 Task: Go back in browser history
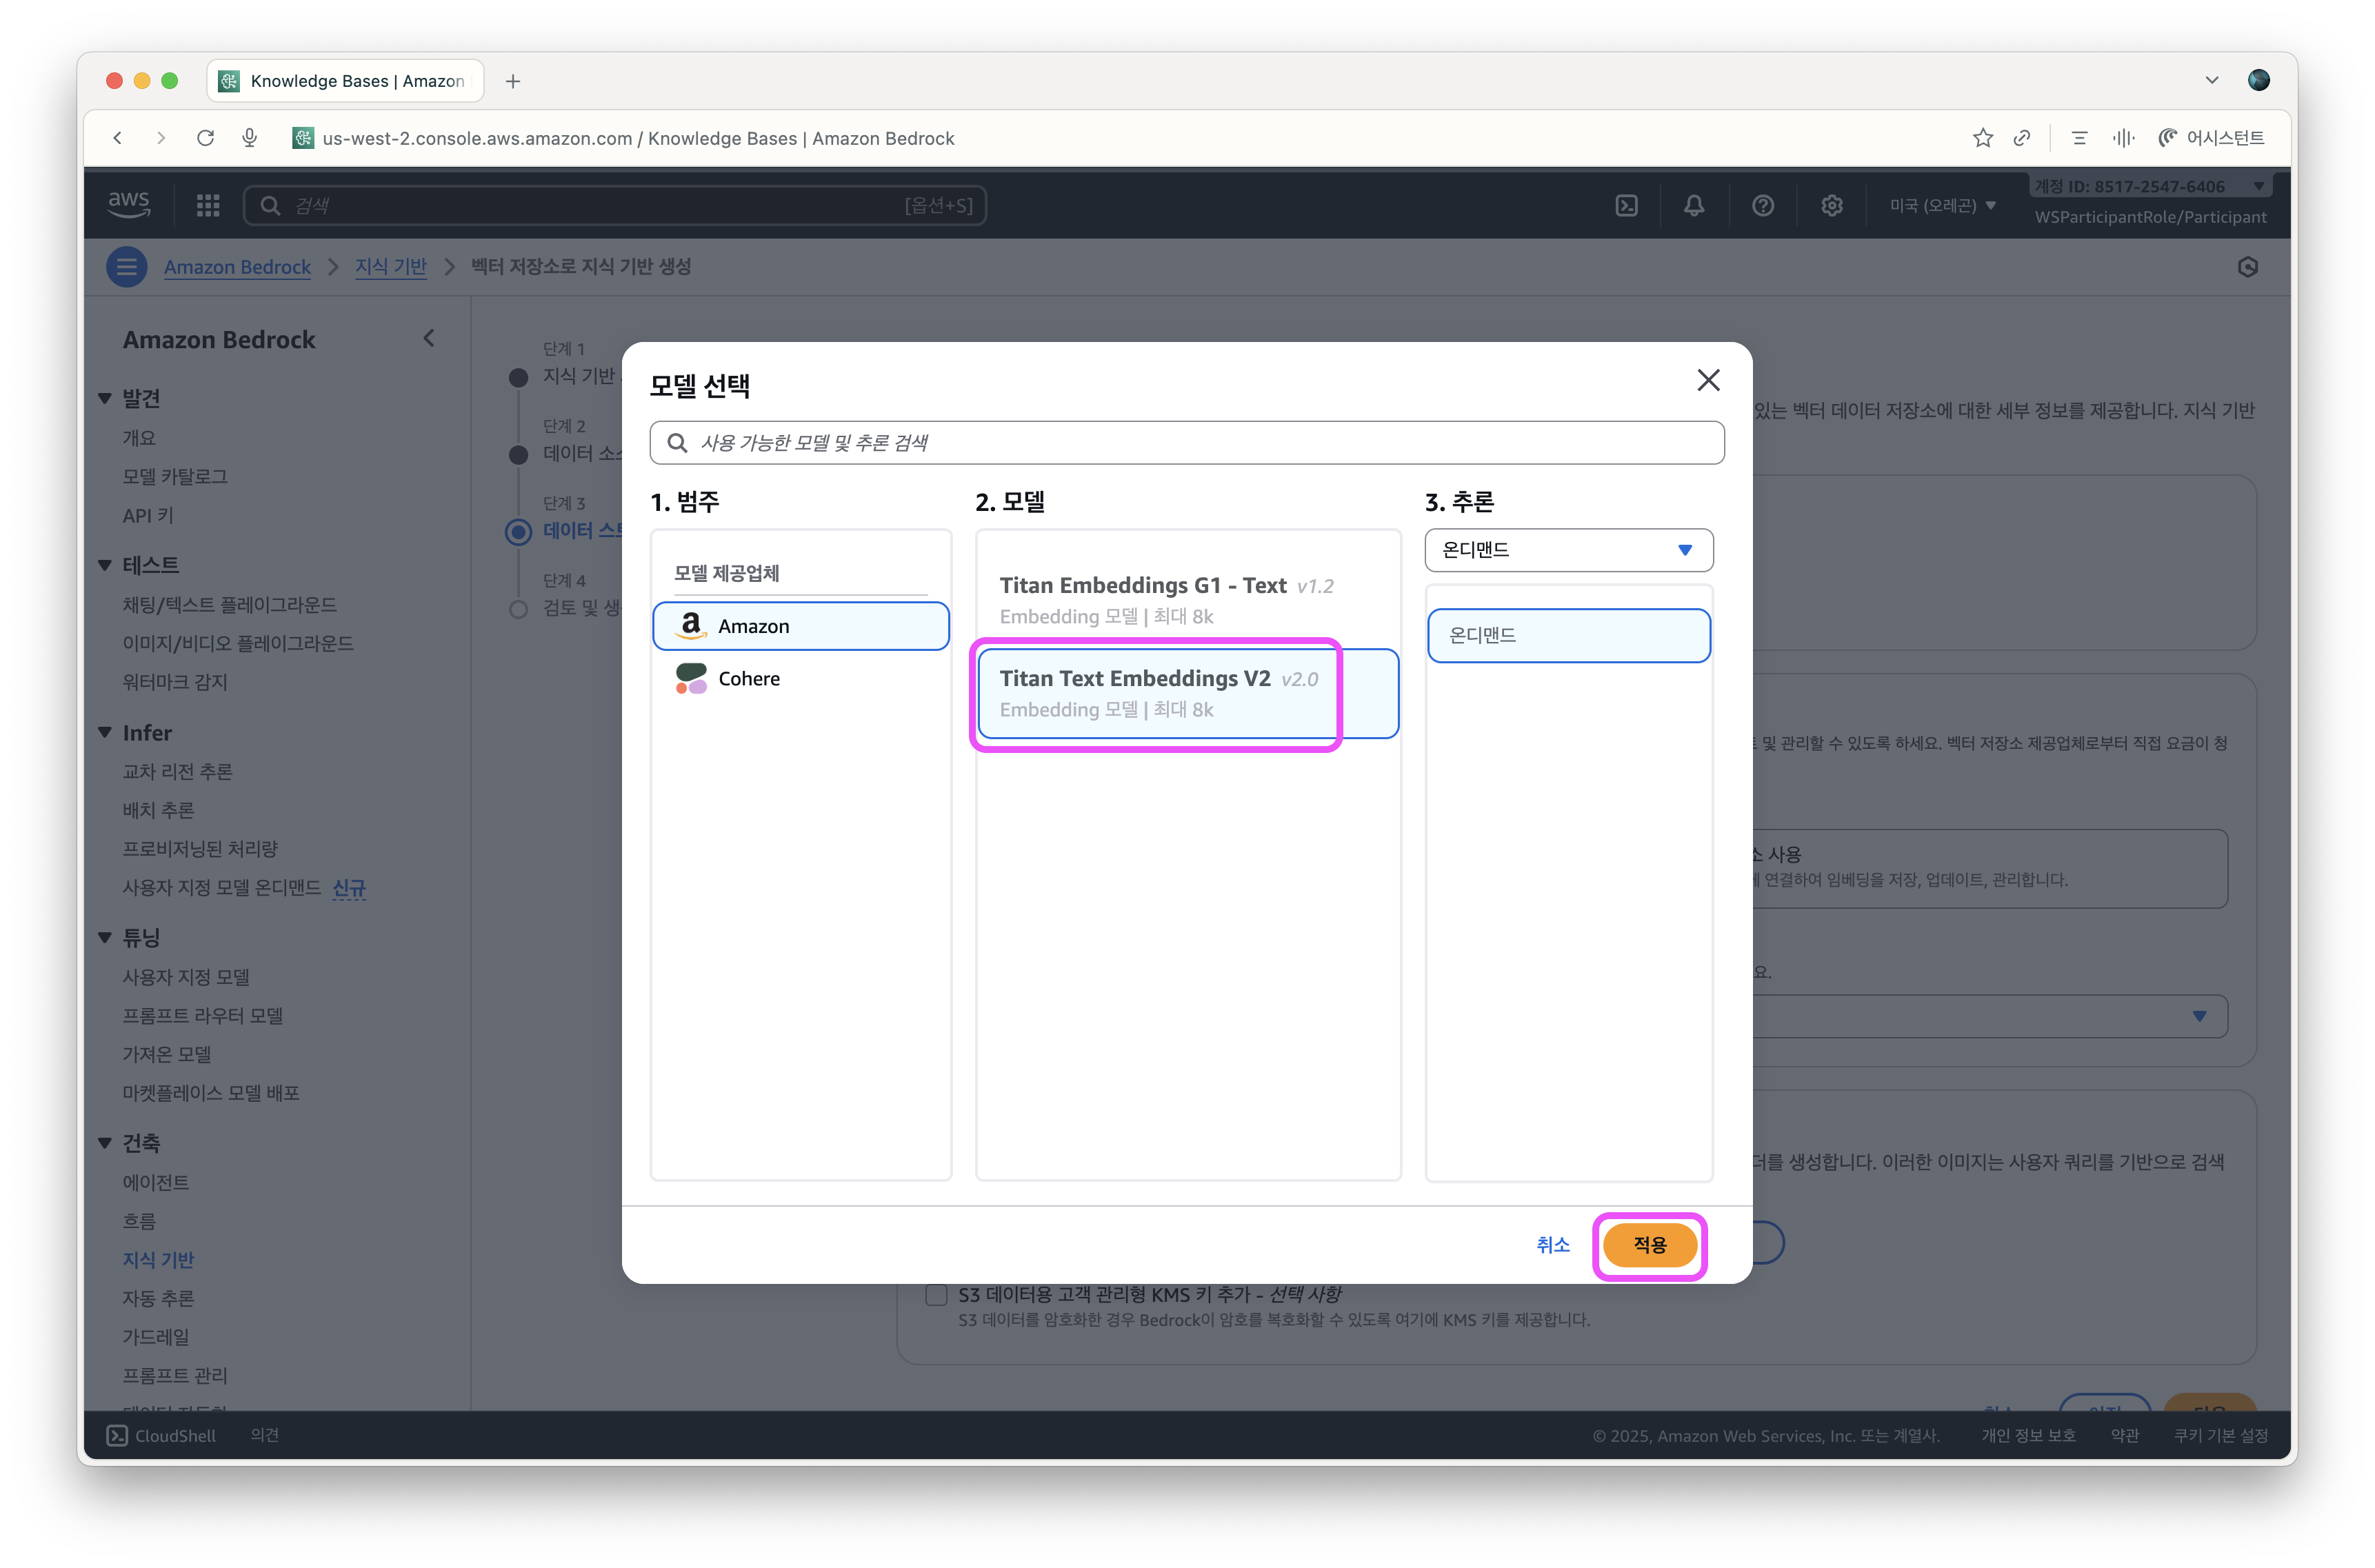[x=118, y=138]
